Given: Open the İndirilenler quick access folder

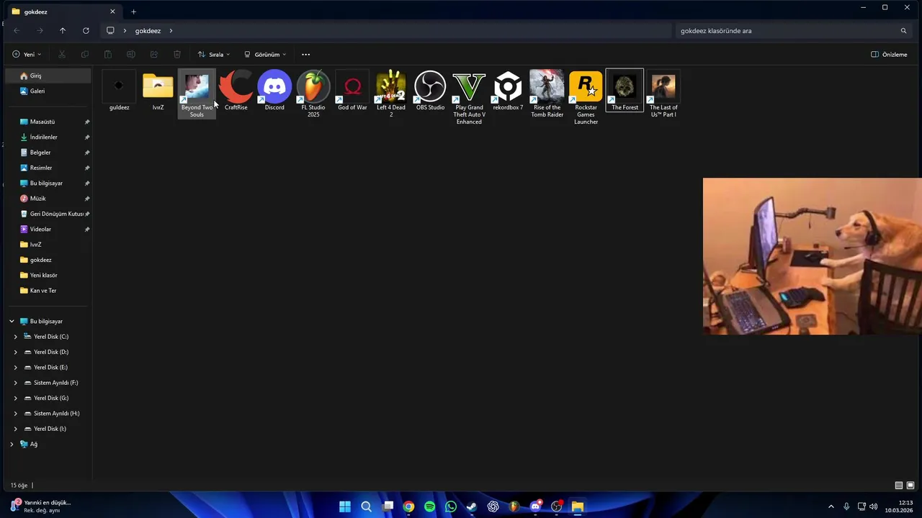Looking at the screenshot, I should coord(48,137).
